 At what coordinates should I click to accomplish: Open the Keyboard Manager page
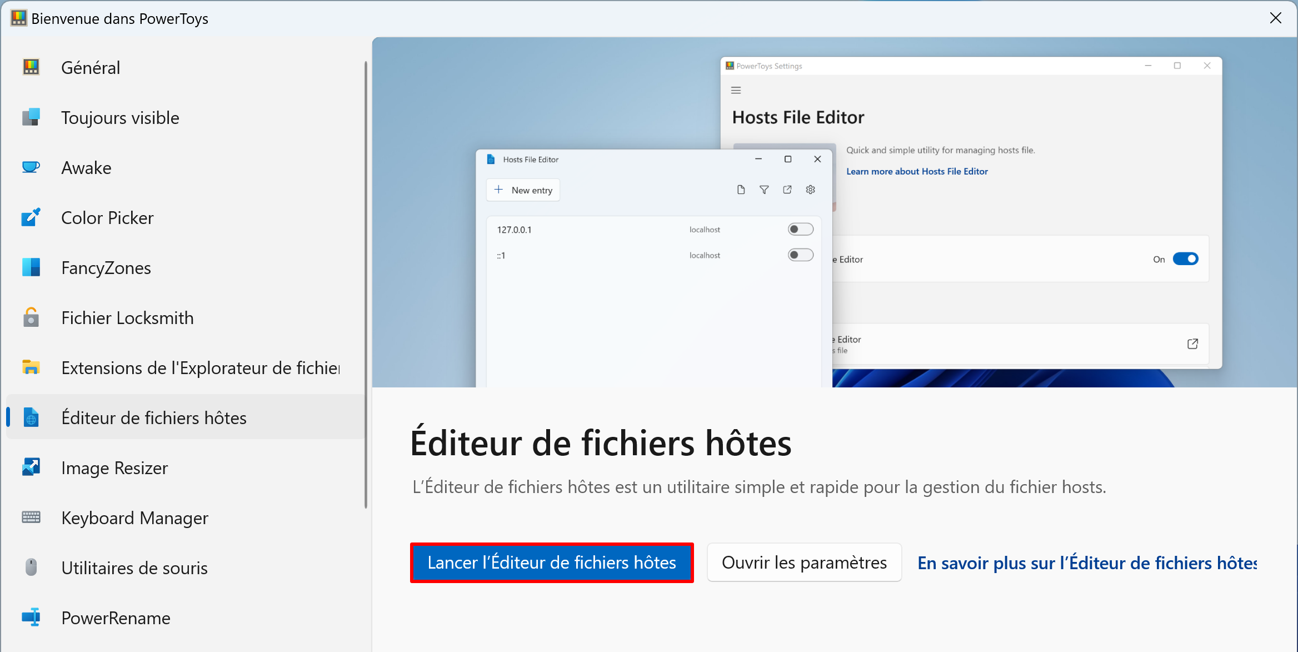186,517
